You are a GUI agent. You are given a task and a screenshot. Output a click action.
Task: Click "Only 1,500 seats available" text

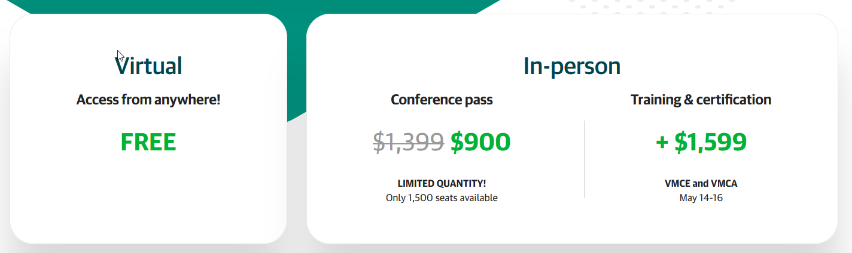point(442,198)
